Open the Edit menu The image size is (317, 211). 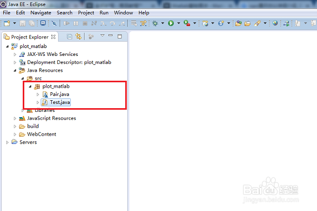(21, 13)
